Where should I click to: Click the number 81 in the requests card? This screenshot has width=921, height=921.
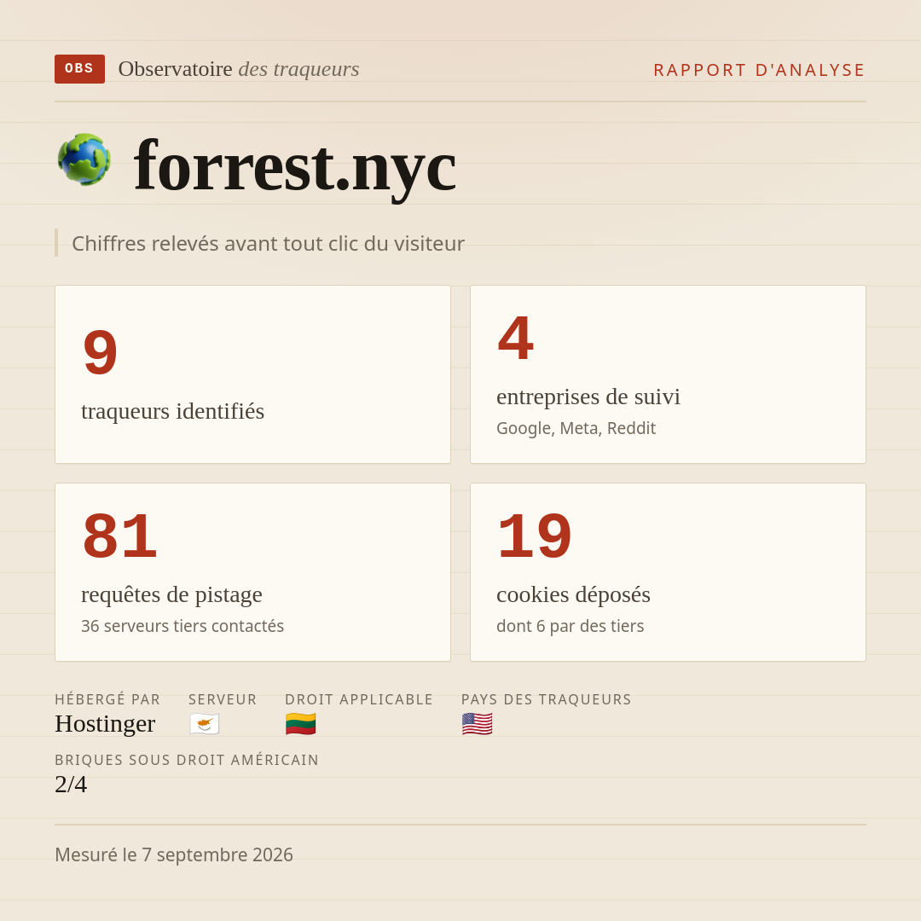120,536
